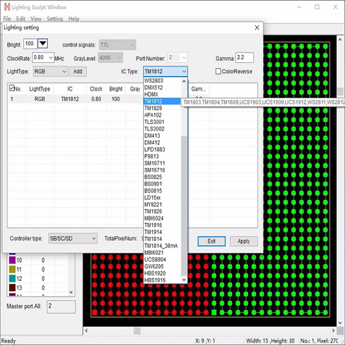
Task: Click the red square start pixel
Action: point(95,312)
